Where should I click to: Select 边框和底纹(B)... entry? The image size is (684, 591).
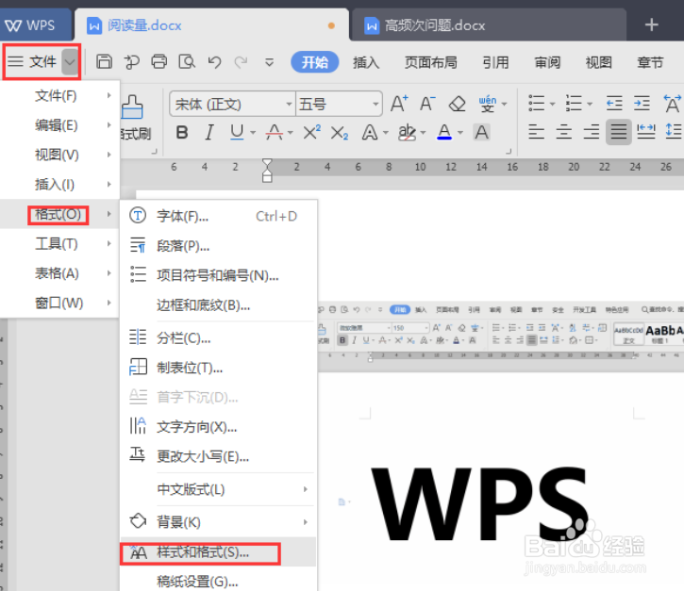219,305
